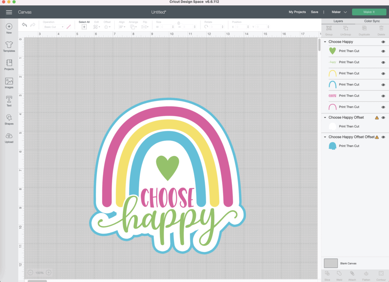Open My Projects
The image size is (389, 282).
tap(297, 12)
